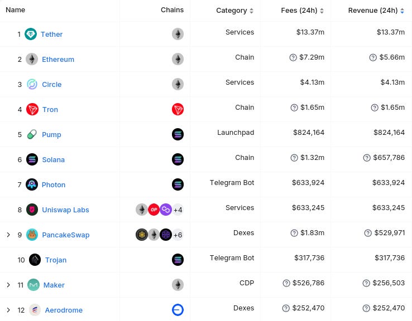Open the Tron protocol link

(x=50, y=109)
